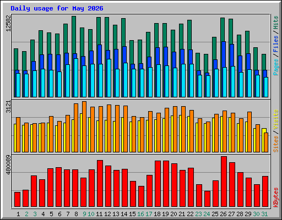Click day 3 on the x-axis
The image size is (282, 220).
point(35,214)
